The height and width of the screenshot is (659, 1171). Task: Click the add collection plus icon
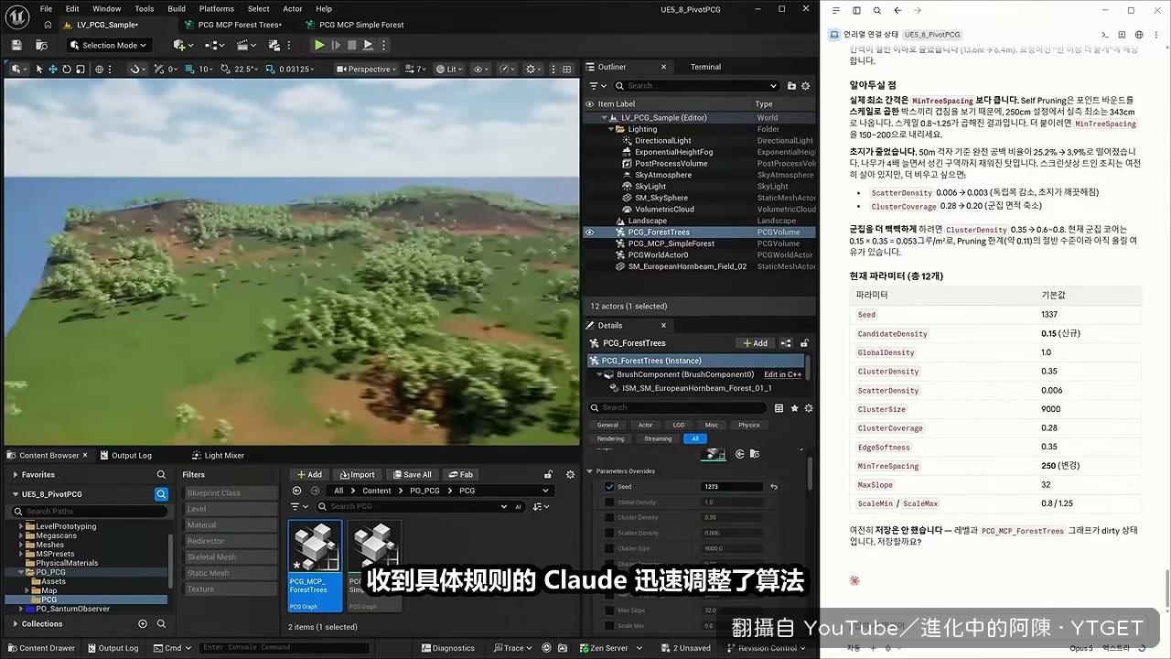pyautogui.click(x=143, y=624)
